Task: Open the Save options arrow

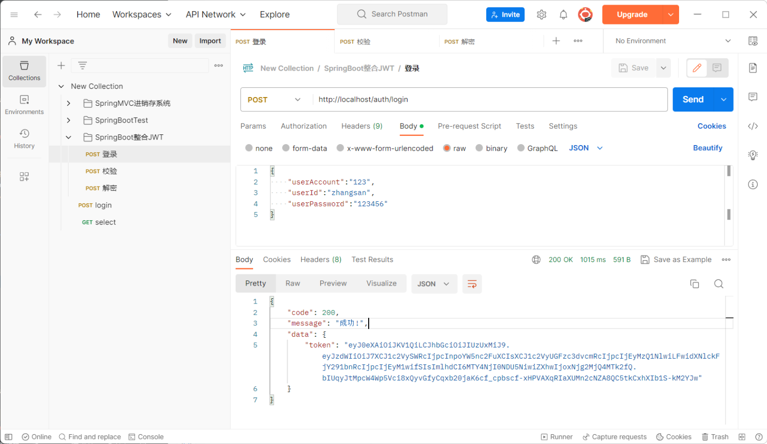Action: point(663,68)
